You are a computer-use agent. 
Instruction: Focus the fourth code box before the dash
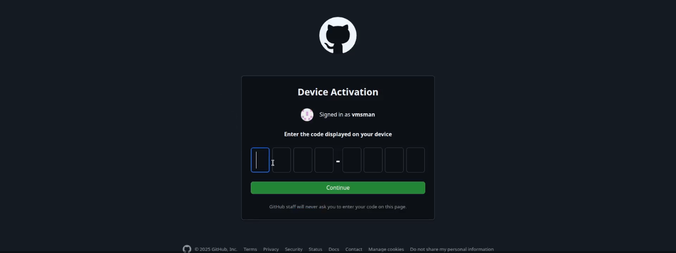(x=324, y=160)
